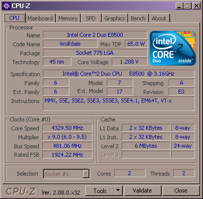
Task: Click the L1 Inst. 2 x 32 KBytes value
Action: tap(146, 137)
